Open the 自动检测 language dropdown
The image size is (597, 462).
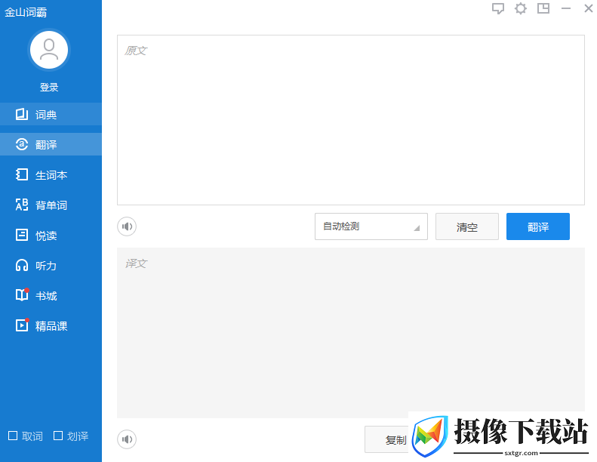click(371, 226)
